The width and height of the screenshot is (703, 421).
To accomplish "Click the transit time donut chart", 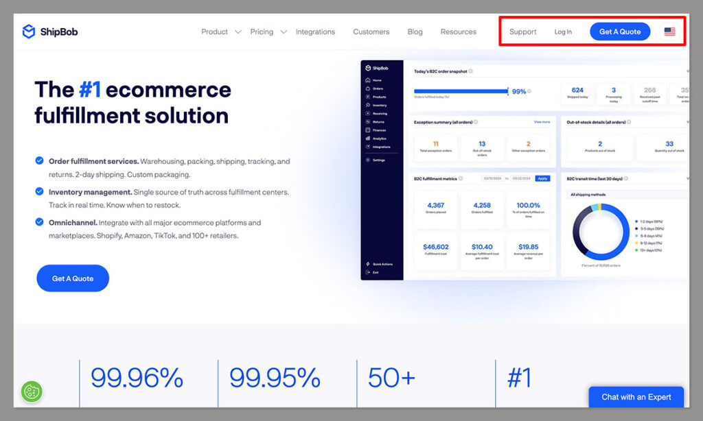I will click(x=601, y=232).
